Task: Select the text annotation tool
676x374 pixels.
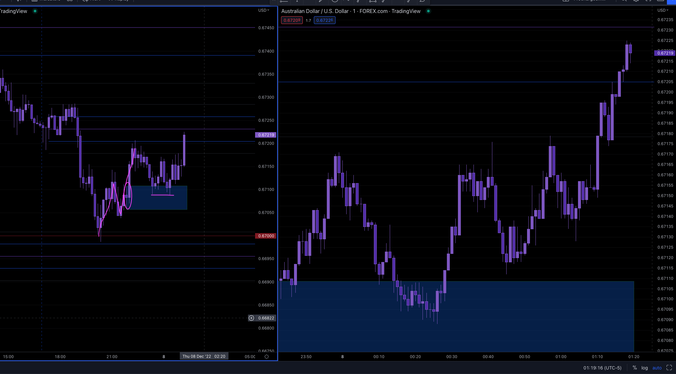Action: pos(297,1)
